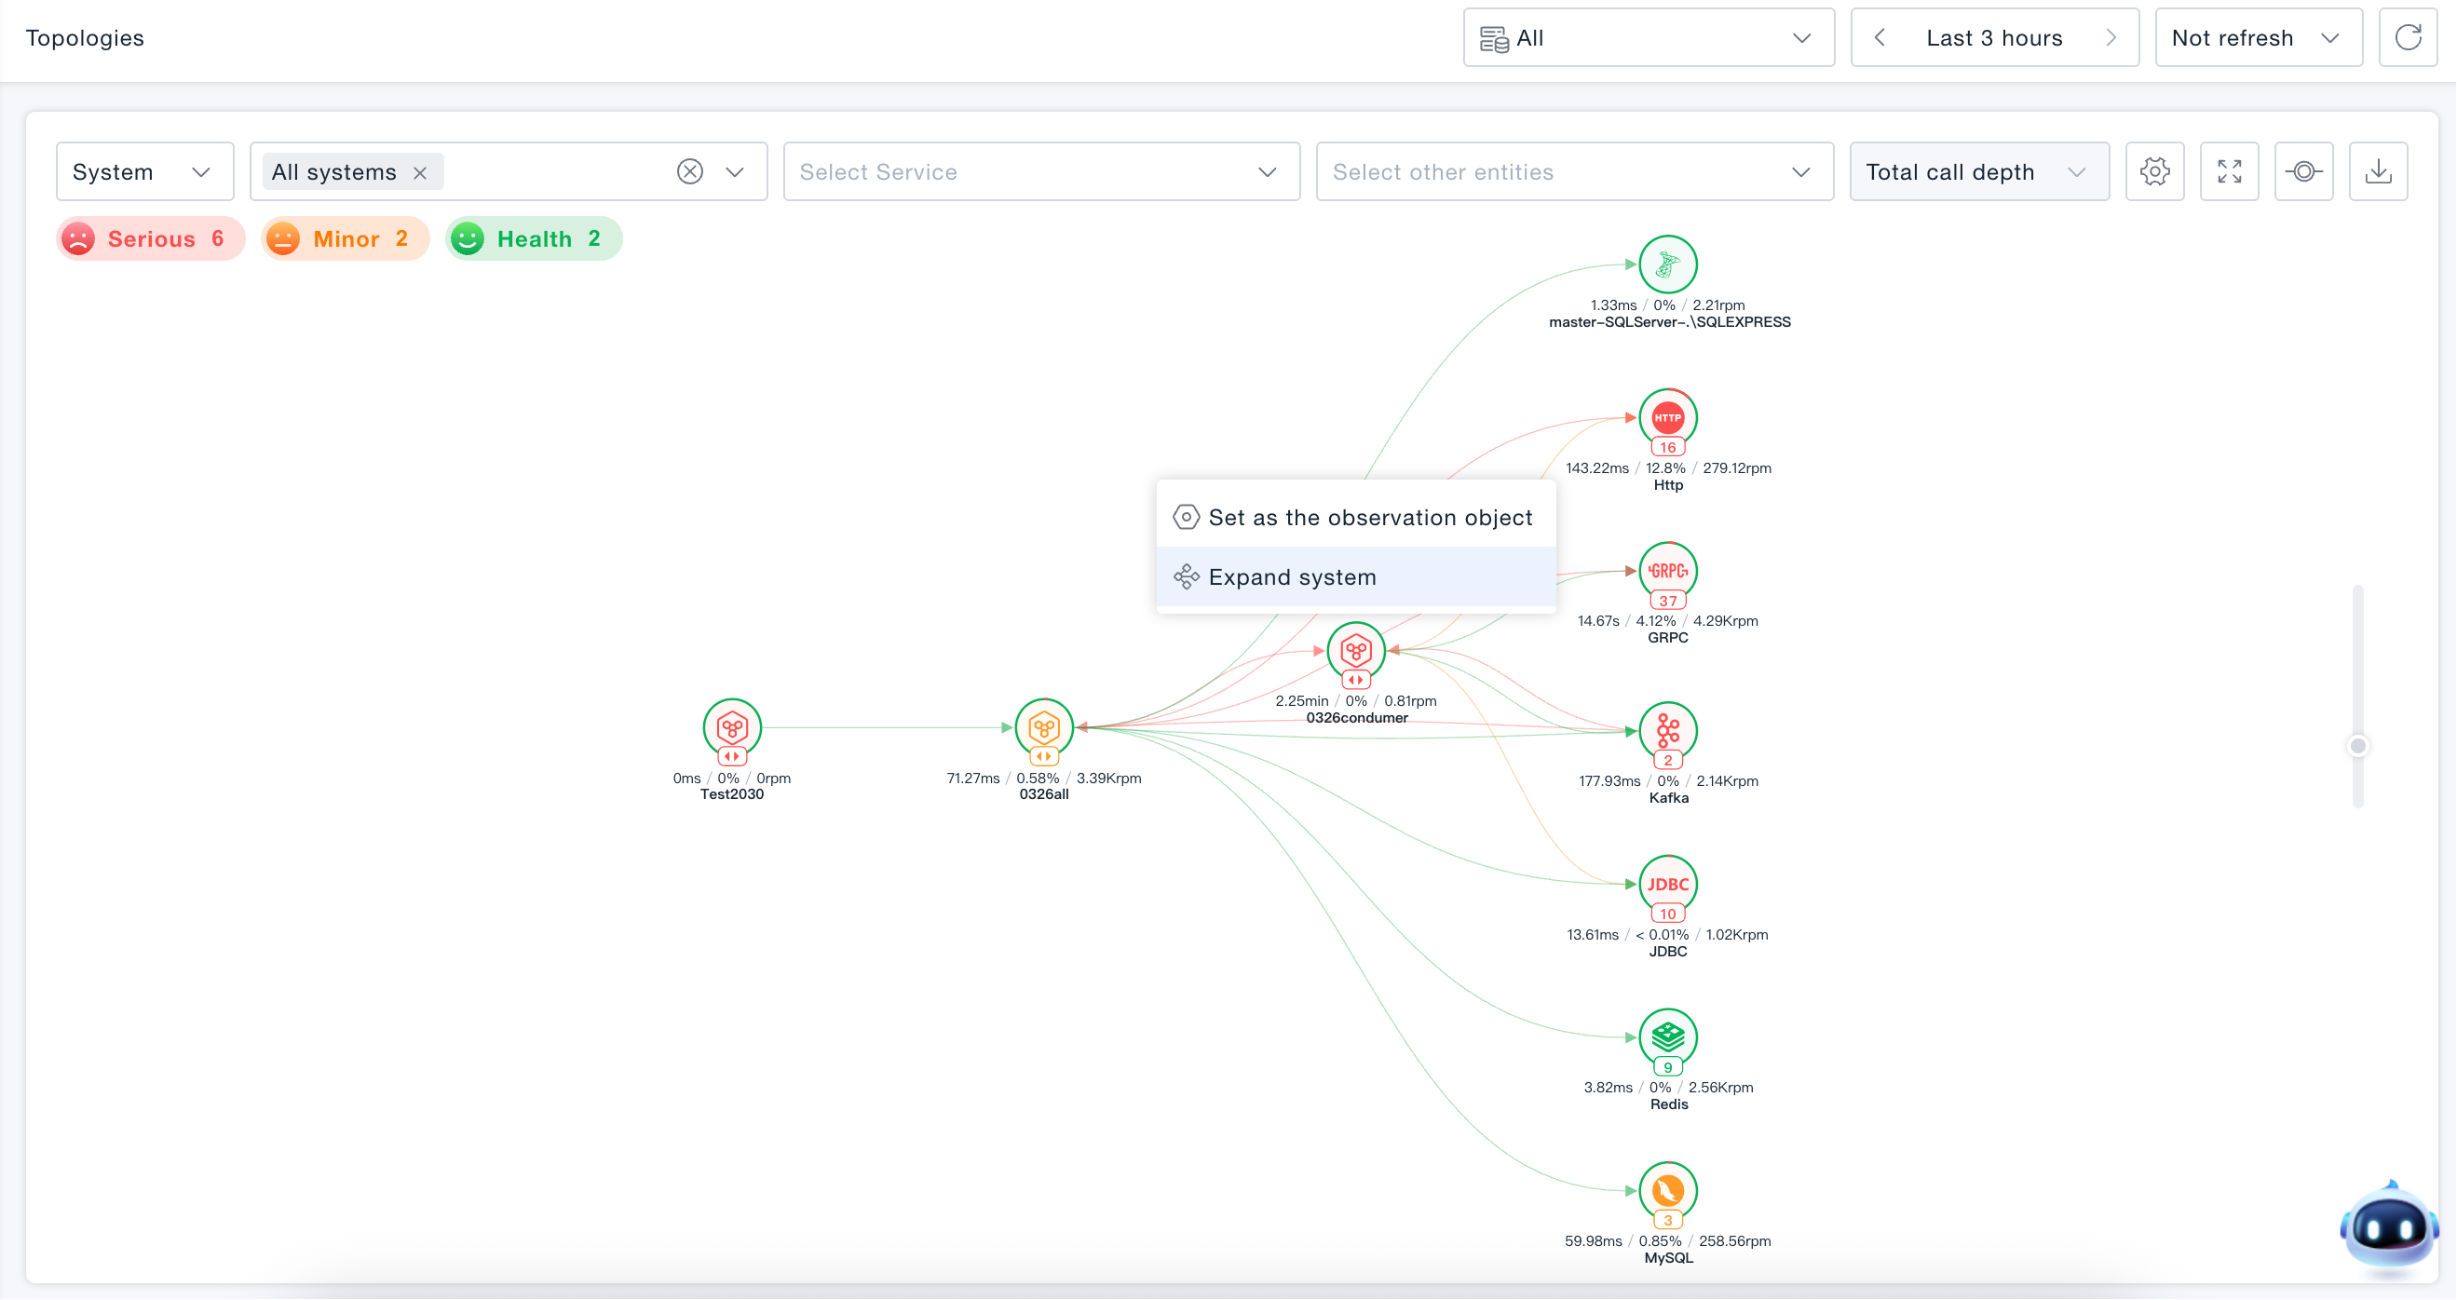Open the Total call depth dropdown
Screen dimensions: 2457x1300
click(x=1979, y=171)
